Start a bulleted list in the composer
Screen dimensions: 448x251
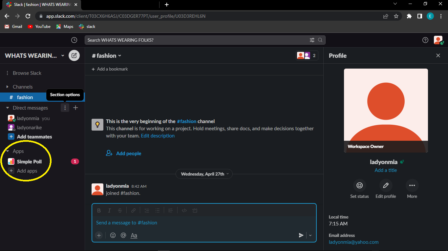pos(158,211)
